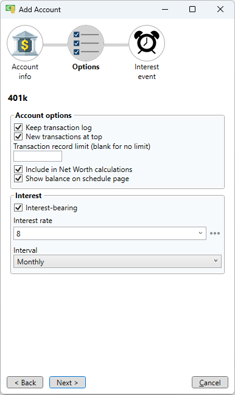Click the three-dot button beside Interest rate
This screenshot has width=235, height=395.
click(x=215, y=233)
